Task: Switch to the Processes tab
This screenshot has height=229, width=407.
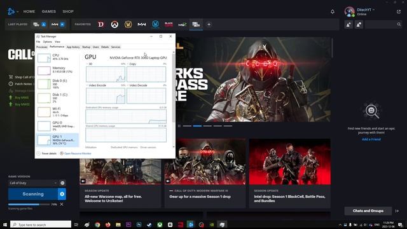Action: tap(42, 47)
